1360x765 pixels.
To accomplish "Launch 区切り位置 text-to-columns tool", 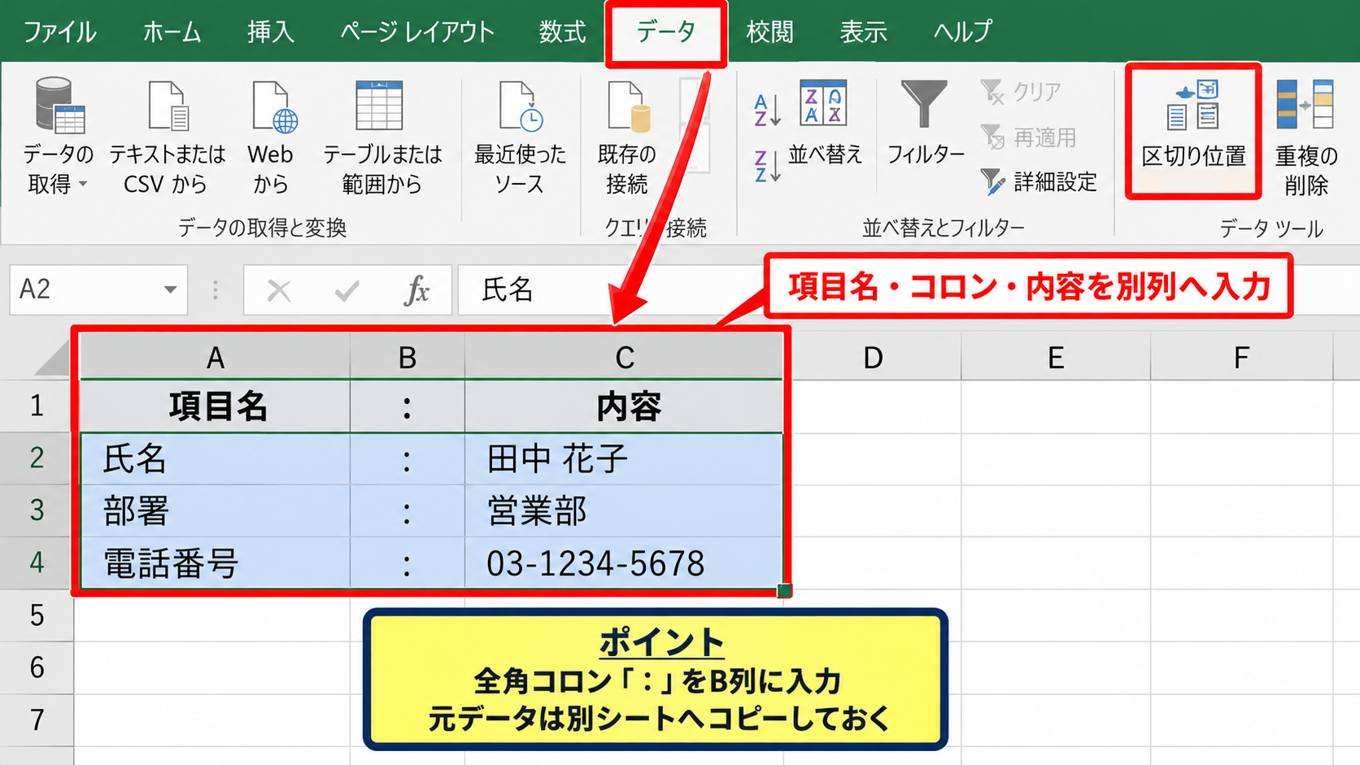I will pos(1193,130).
